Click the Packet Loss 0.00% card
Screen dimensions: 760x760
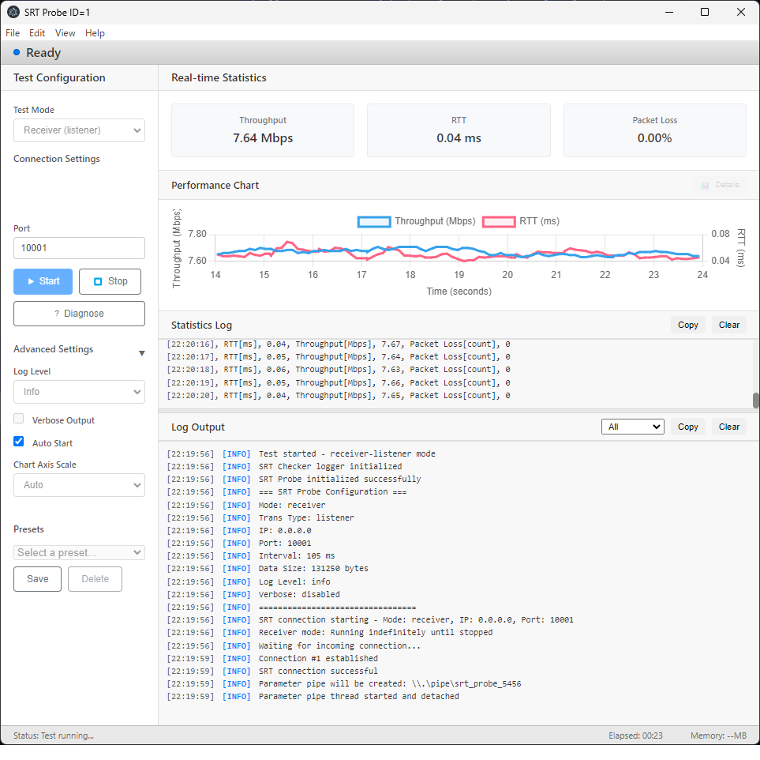click(655, 130)
